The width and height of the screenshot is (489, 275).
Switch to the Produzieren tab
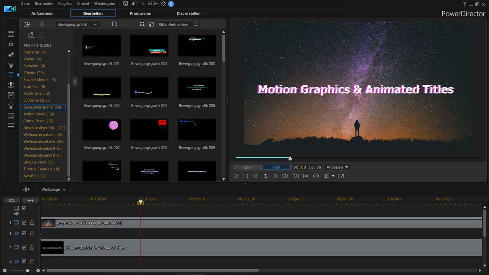coord(141,13)
